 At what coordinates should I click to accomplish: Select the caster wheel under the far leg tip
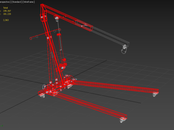[x=155, y=95]
